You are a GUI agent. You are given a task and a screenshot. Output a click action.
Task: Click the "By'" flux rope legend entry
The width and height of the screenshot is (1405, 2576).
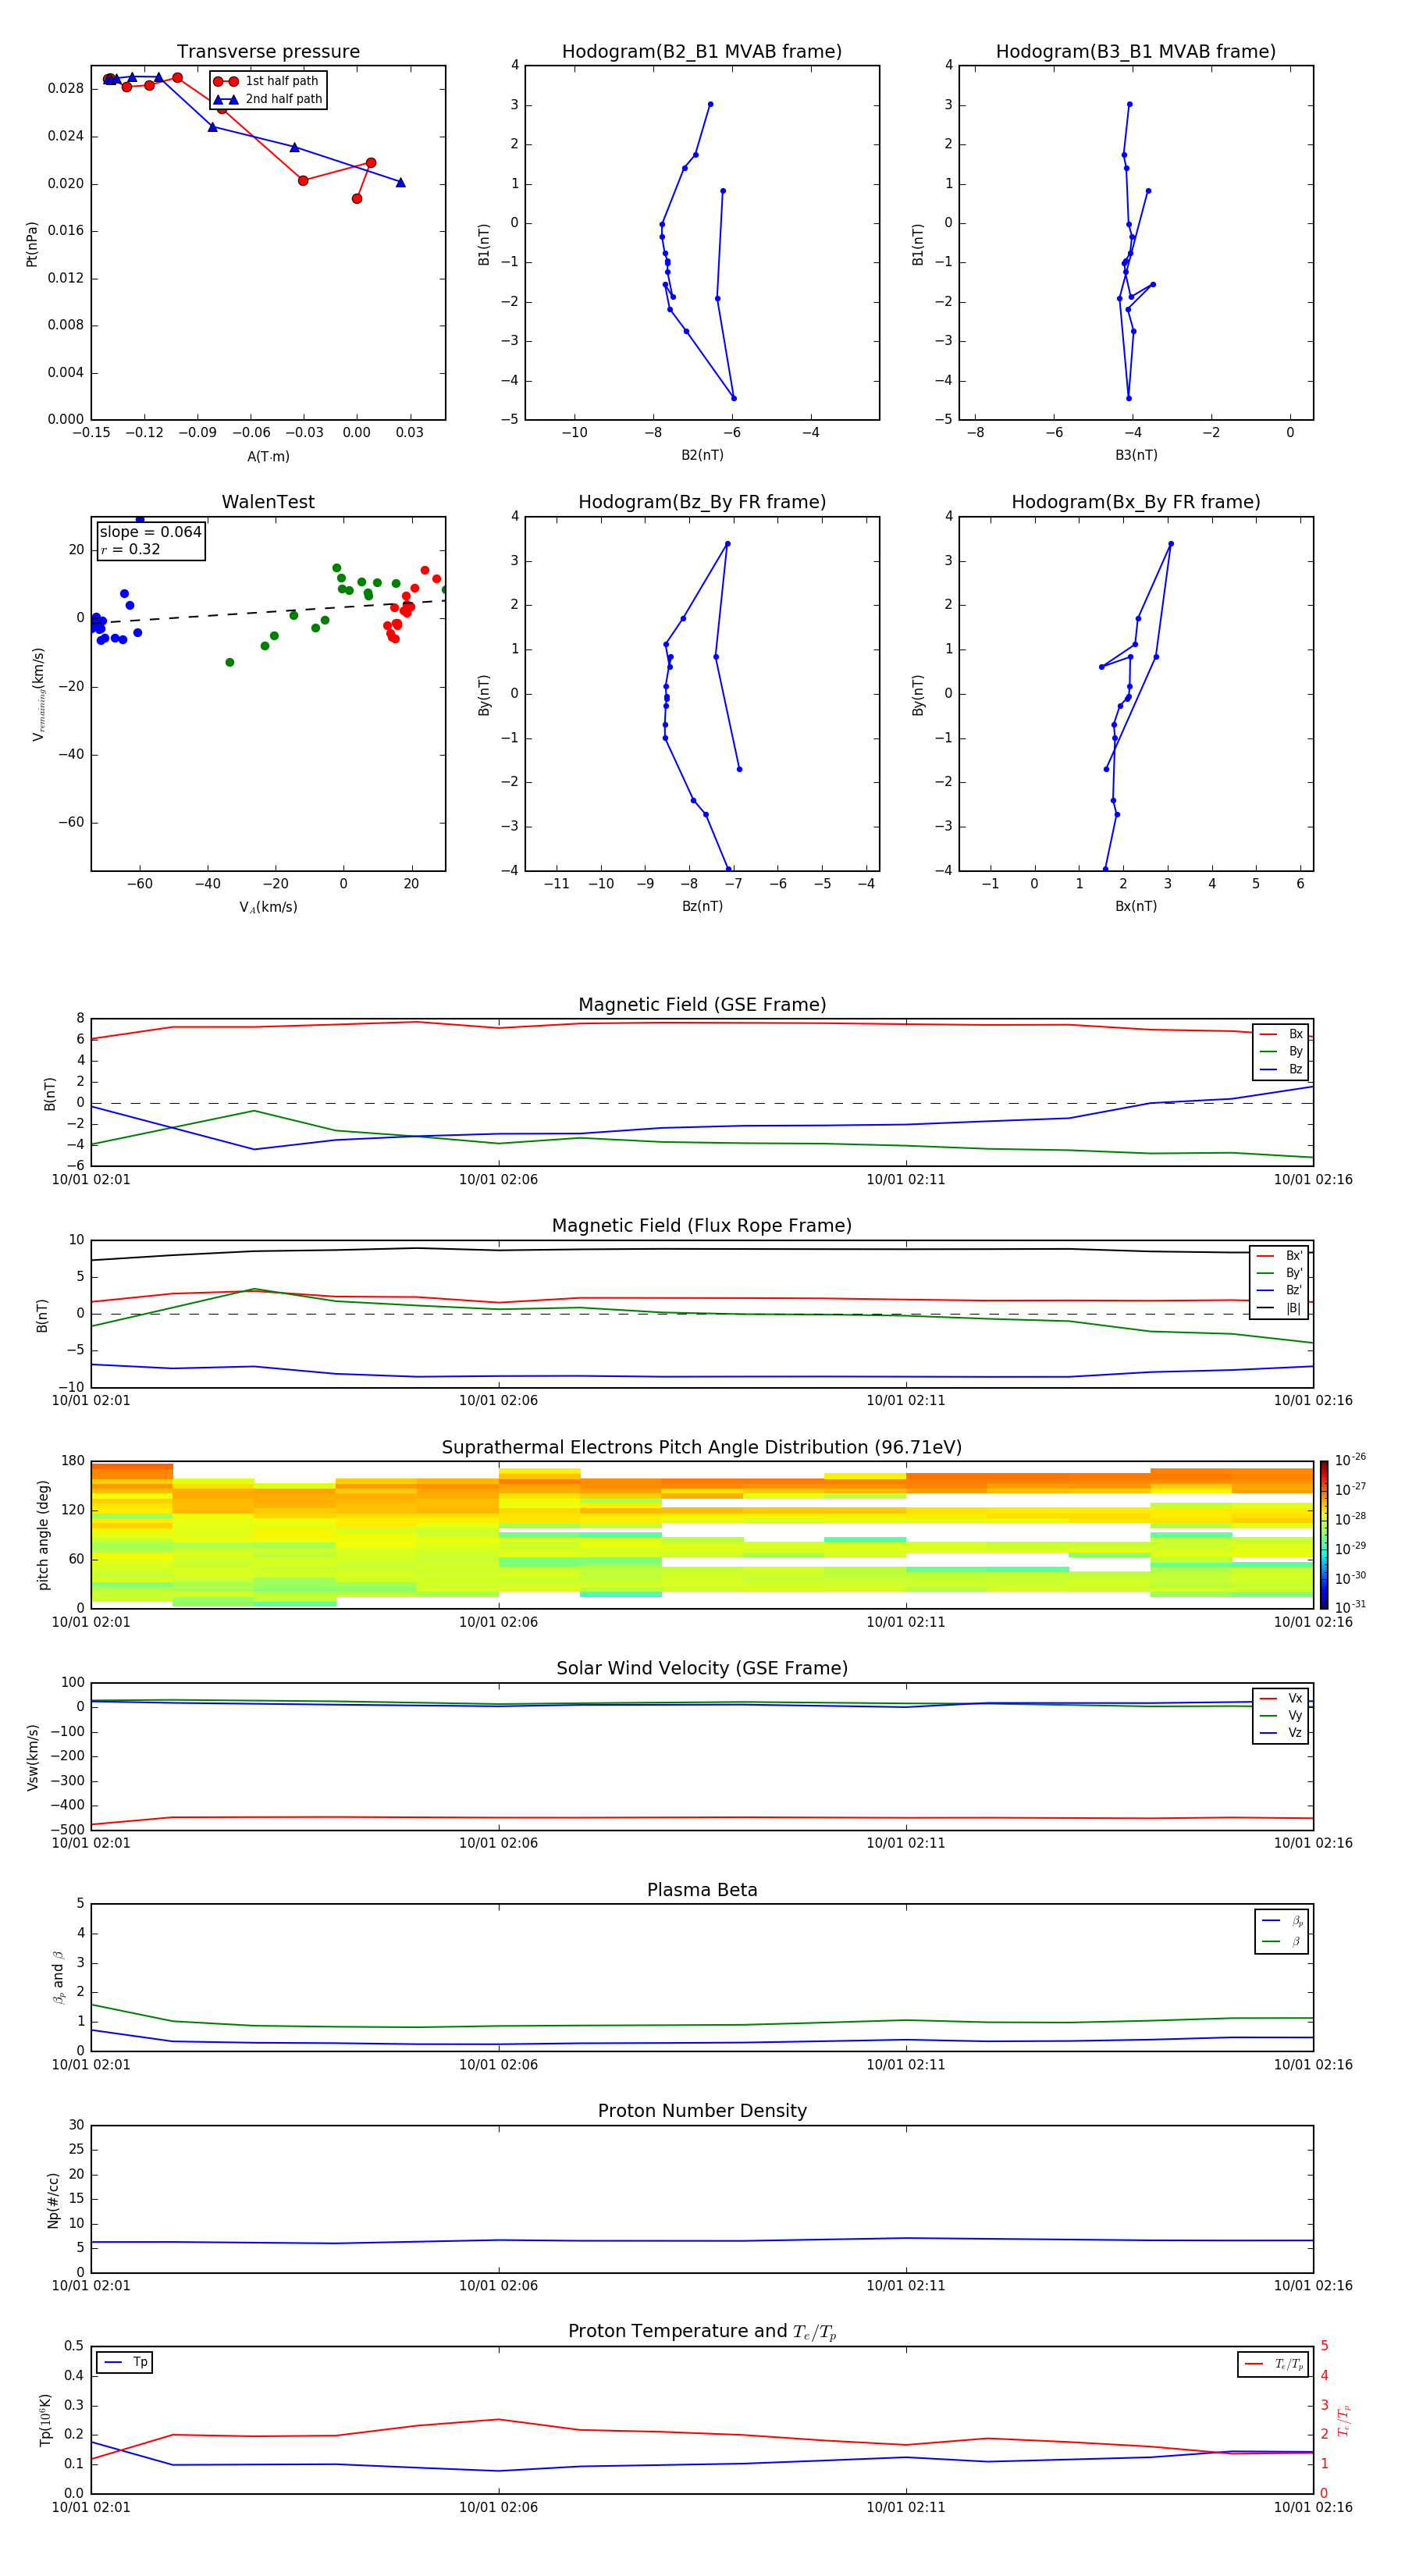coord(1279,1273)
